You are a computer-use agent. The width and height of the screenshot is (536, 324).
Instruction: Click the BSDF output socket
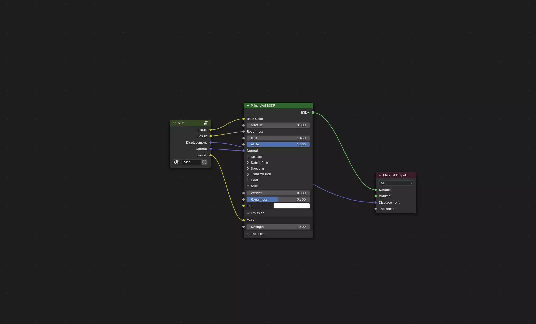313,113
